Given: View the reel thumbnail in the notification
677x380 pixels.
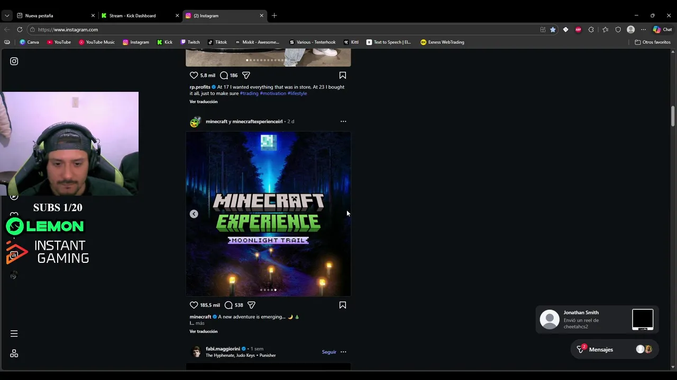Looking at the screenshot, I should click(643, 319).
